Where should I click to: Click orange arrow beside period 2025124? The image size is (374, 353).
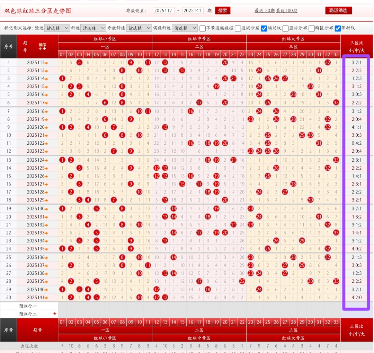coord(46,161)
